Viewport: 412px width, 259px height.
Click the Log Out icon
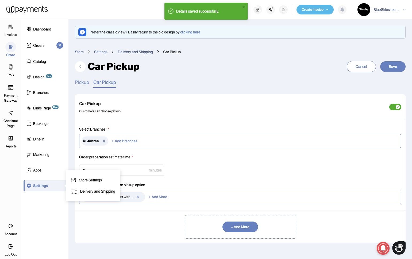tap(11, 246)
